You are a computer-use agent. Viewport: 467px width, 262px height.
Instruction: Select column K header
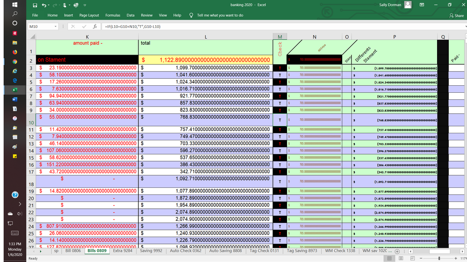click(x=87, y=37)
